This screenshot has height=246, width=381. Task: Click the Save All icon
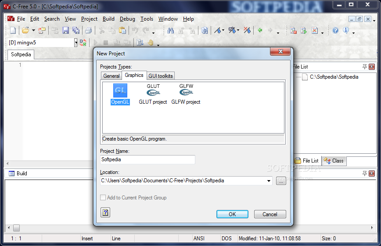pos(76,30)
